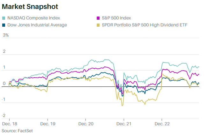This screenshot has width=205, height=138.
Task: Click the -1 y-axis label
Action: [x=4, y=100]
